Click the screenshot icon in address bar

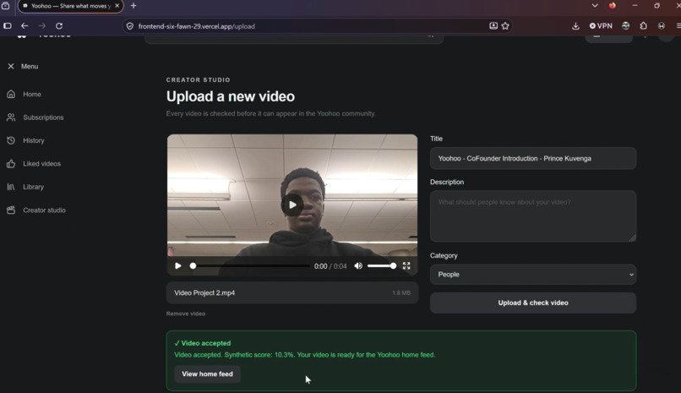tap(493, 26)
